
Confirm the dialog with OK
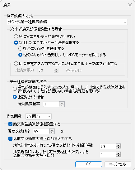click(89, 164)
